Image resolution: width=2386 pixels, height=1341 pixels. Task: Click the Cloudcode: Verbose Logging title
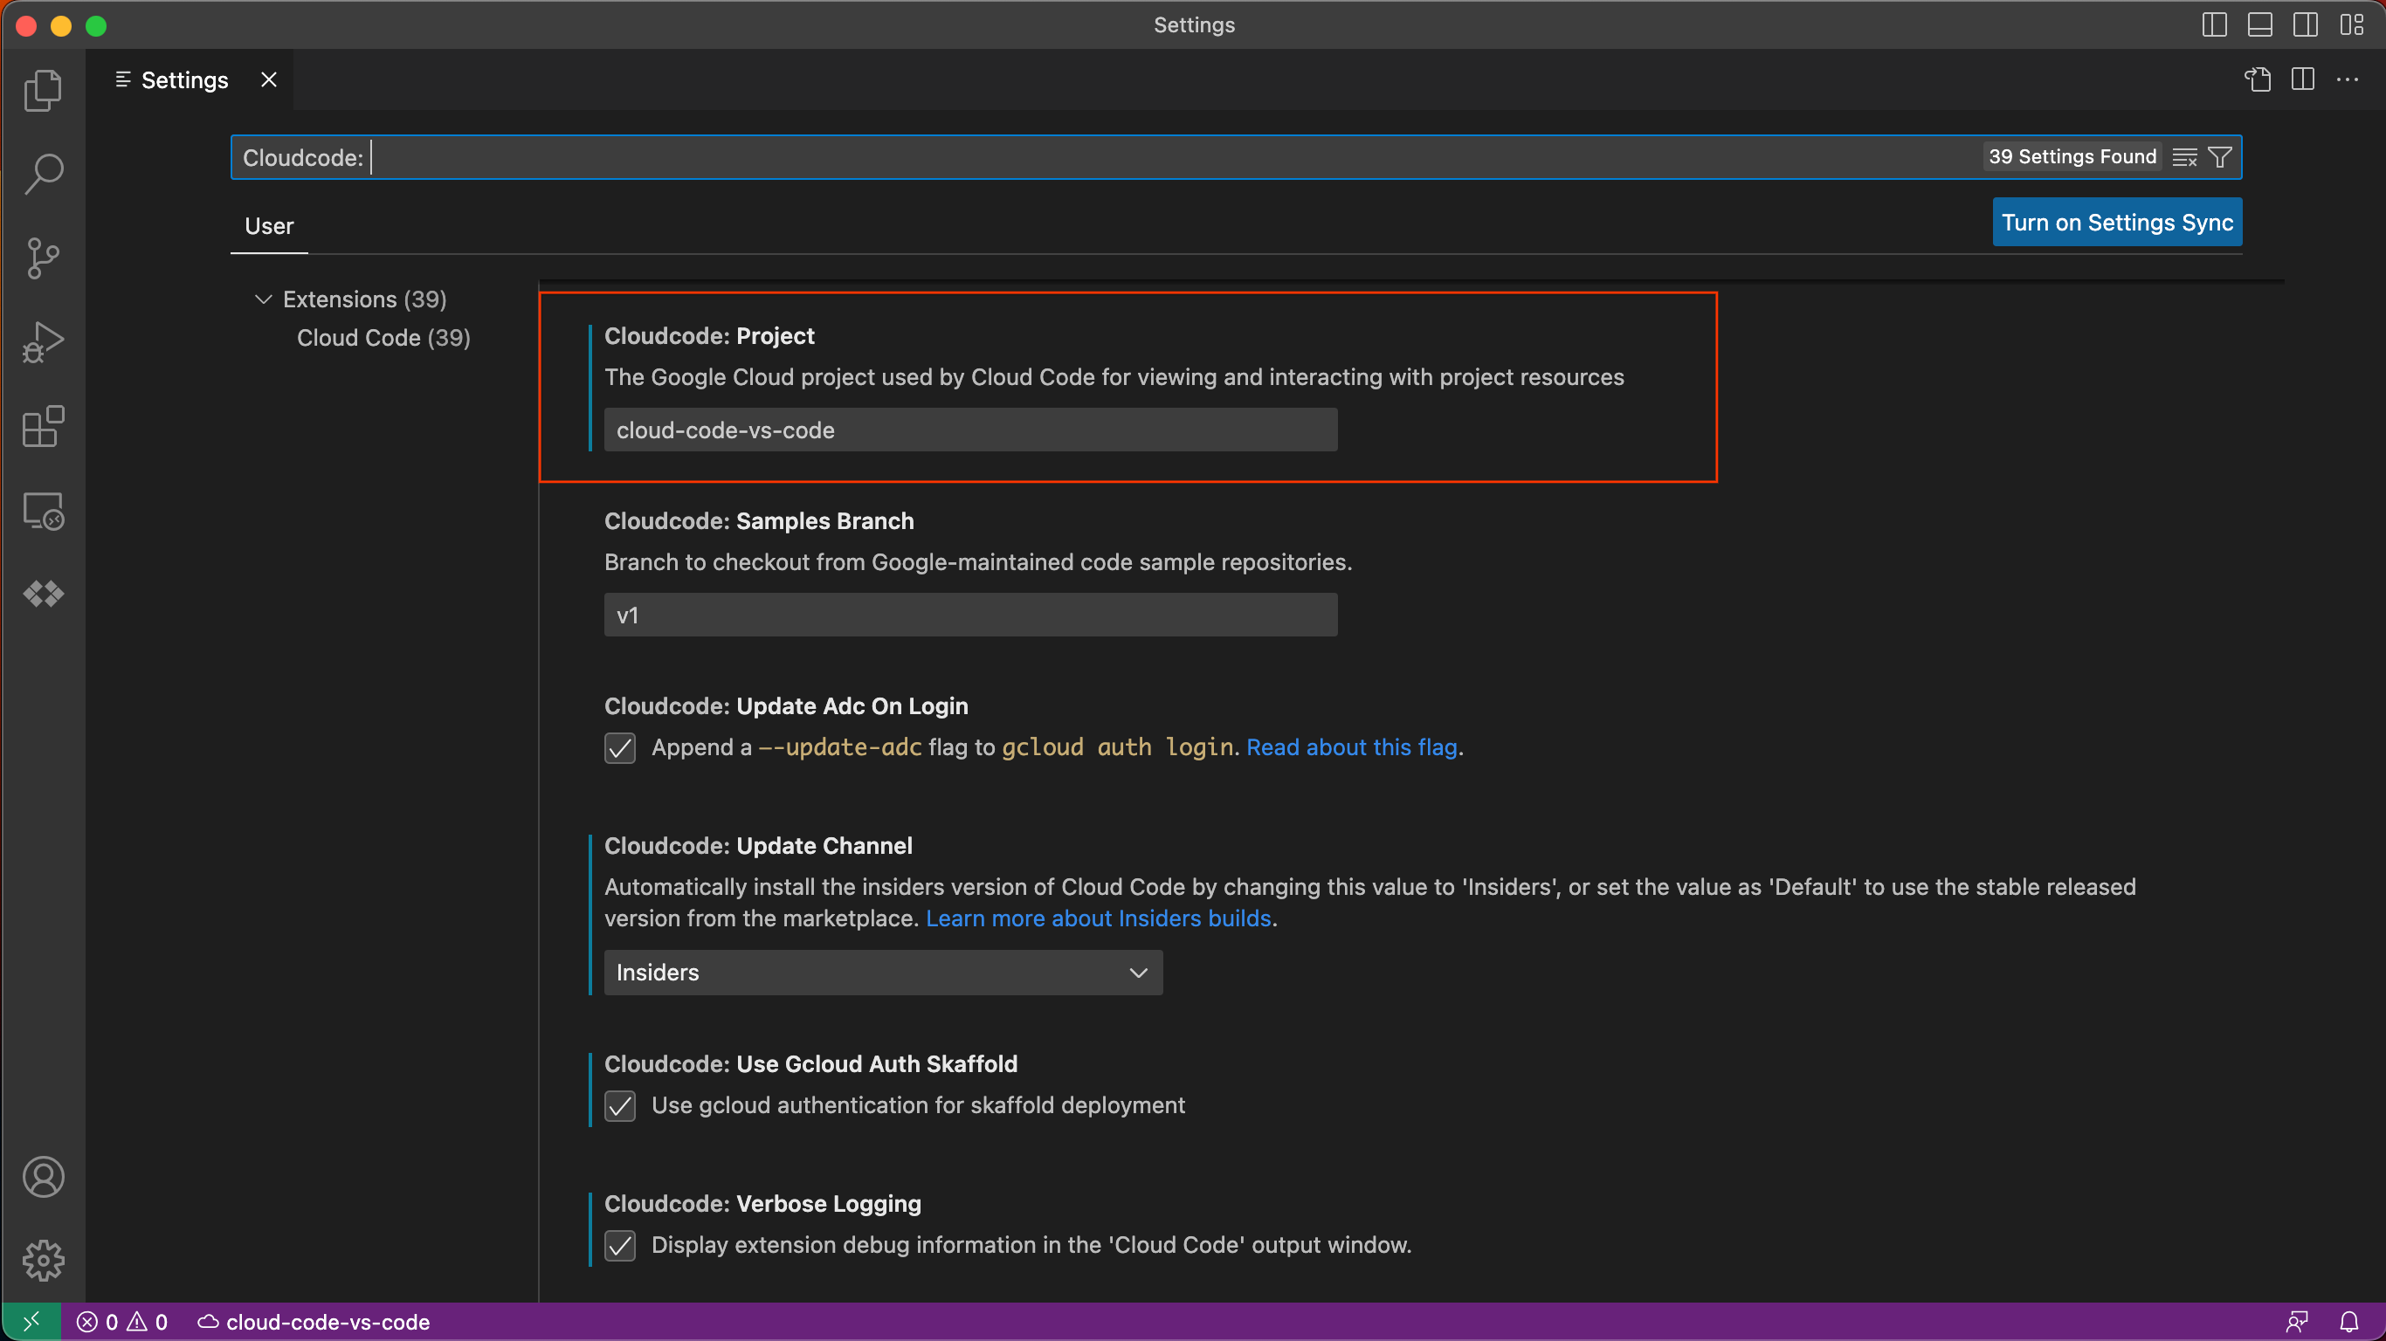coord(763,1204)
